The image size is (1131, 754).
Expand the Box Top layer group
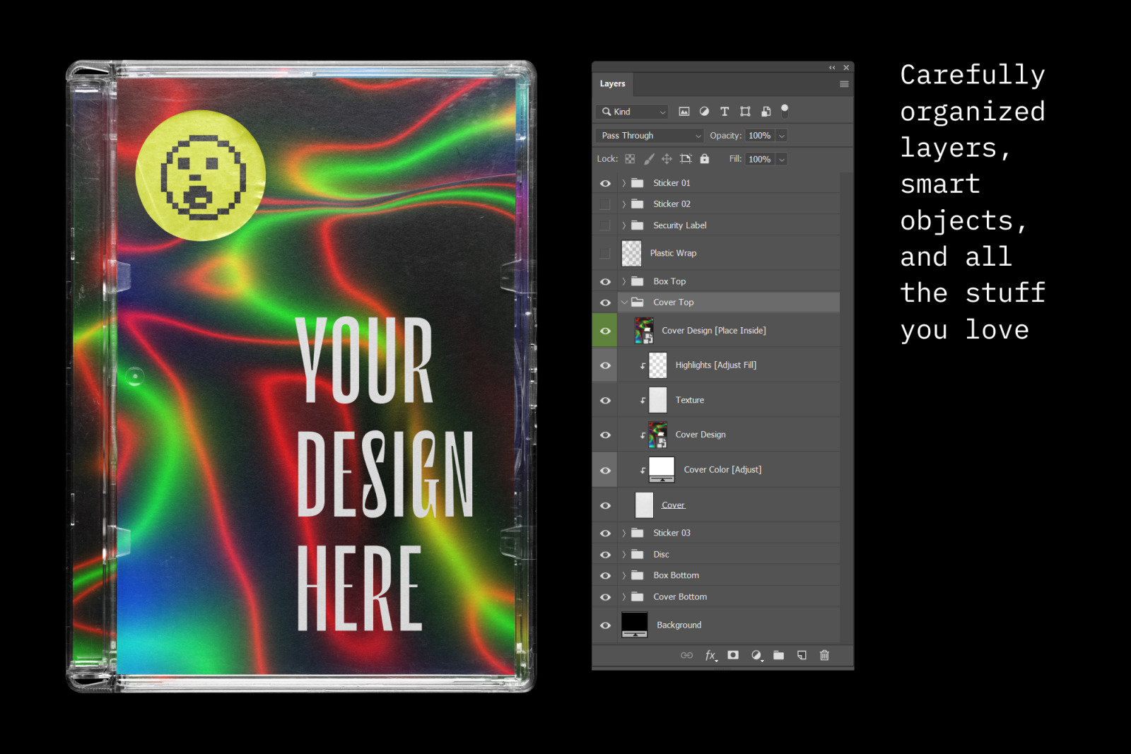[624, 281]
